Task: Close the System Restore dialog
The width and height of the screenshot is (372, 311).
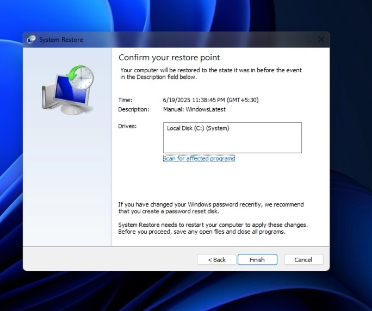Action: [321, 40]
